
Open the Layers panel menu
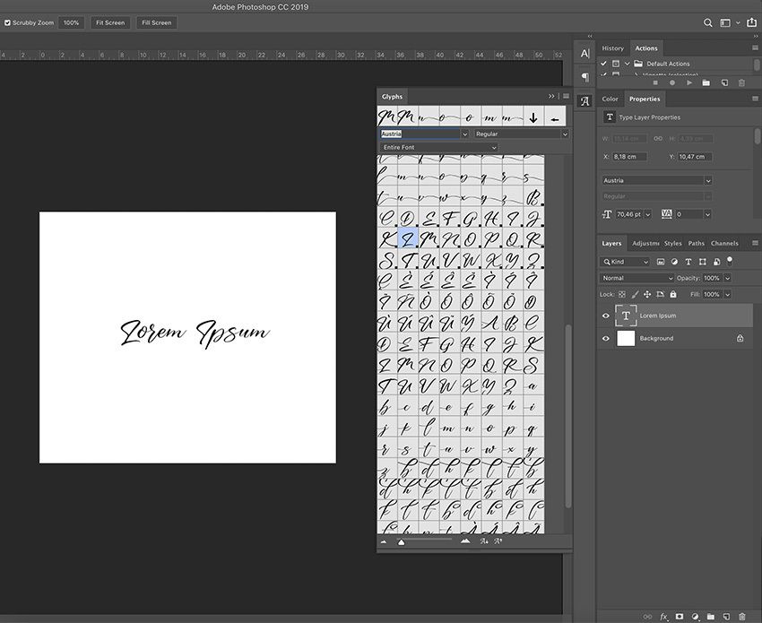click(x=755, y=243)
